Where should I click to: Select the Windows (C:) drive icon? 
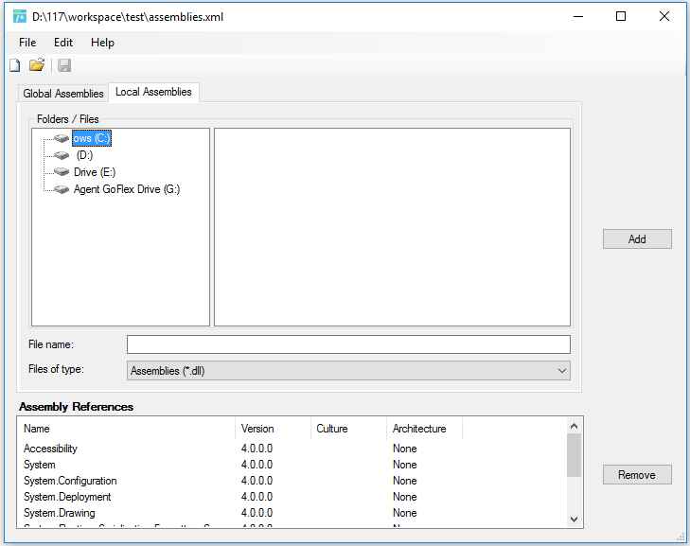(x=62, y=138)
